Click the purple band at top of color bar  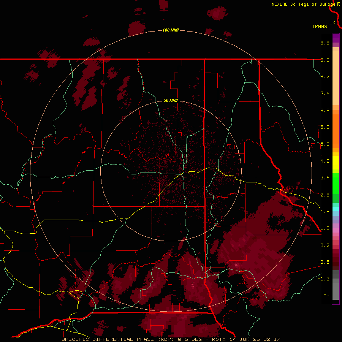click(x=336, y=38)
